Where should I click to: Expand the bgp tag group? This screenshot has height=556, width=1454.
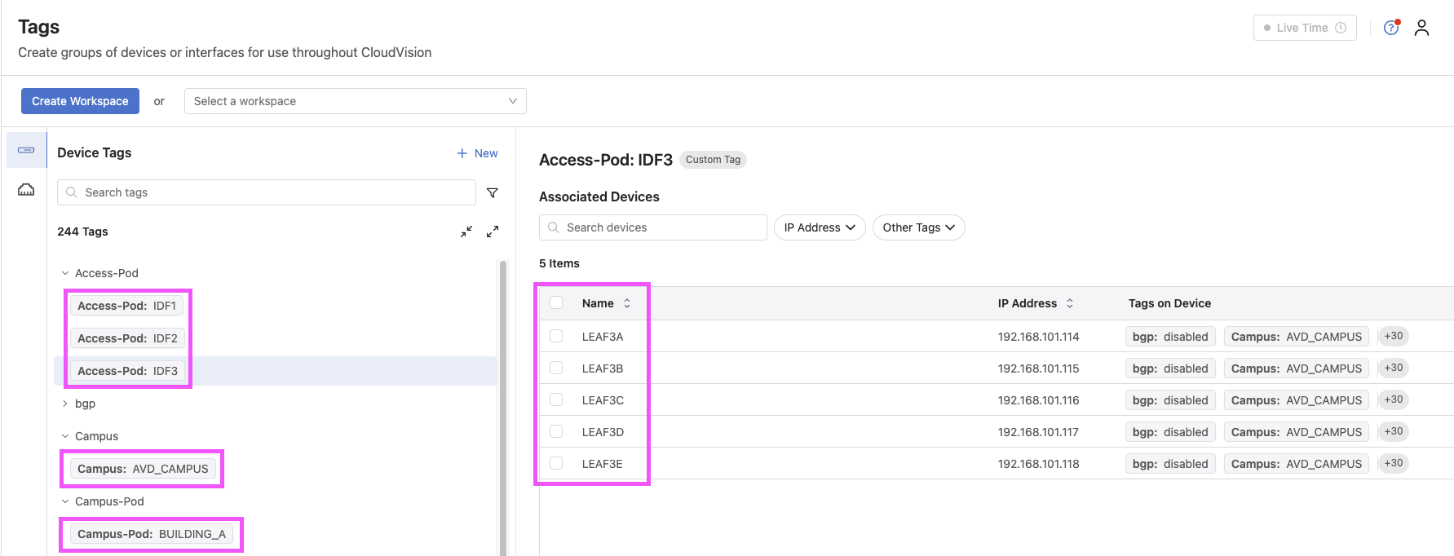(x=65, y=404)
